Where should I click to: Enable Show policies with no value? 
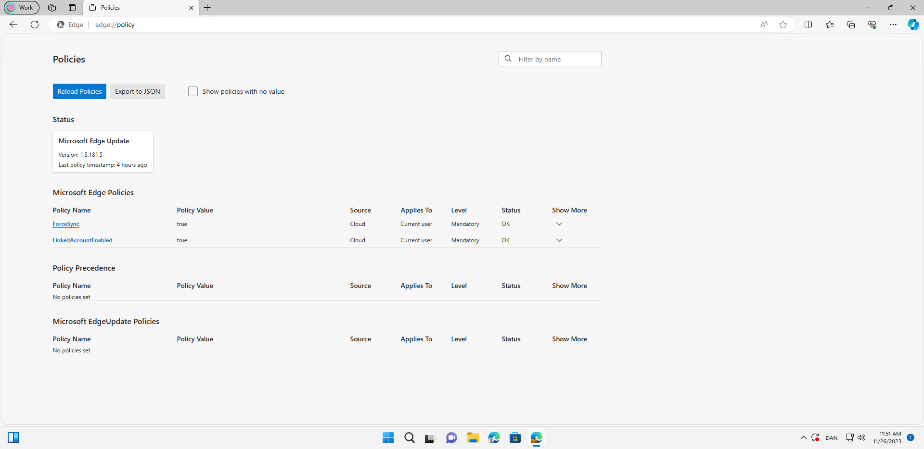[193, 91]
